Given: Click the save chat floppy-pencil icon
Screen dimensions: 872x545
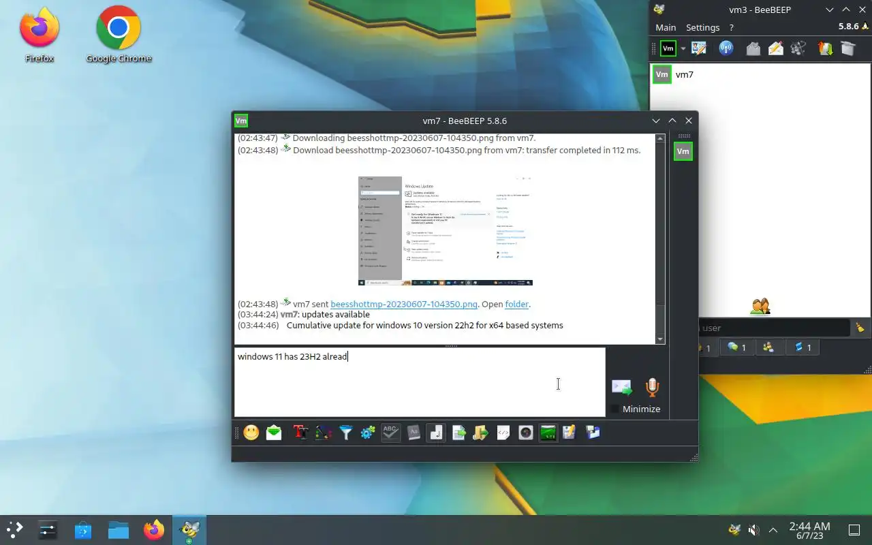Looking at the screenshot, I should coord(570,433).
